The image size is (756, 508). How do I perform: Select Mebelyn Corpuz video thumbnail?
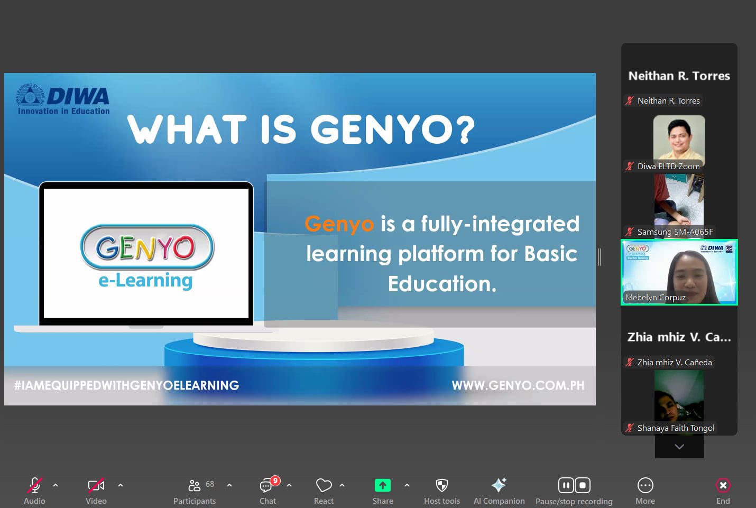point(679,272)
